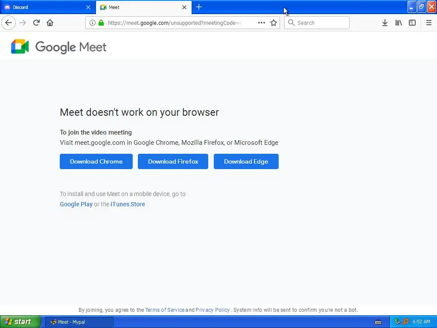The height and width of the screenshot is (328, 437).
Task: Click Download Edge button
Action: (x=246, y=161)
